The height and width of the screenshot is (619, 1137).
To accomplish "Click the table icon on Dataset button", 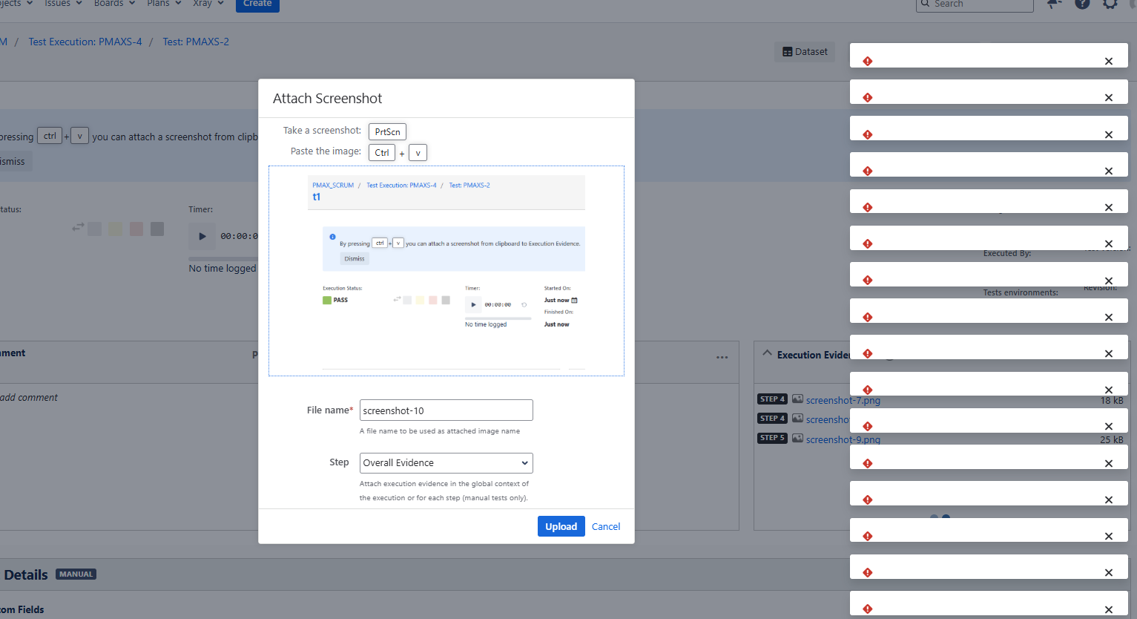I will pos(788,52).
